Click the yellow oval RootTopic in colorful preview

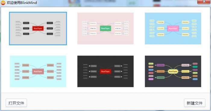coord(173,71)
